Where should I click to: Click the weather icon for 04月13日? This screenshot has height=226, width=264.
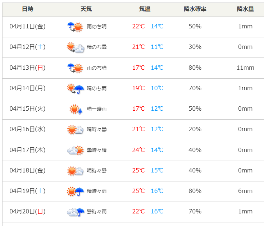[x=75, y=68]
